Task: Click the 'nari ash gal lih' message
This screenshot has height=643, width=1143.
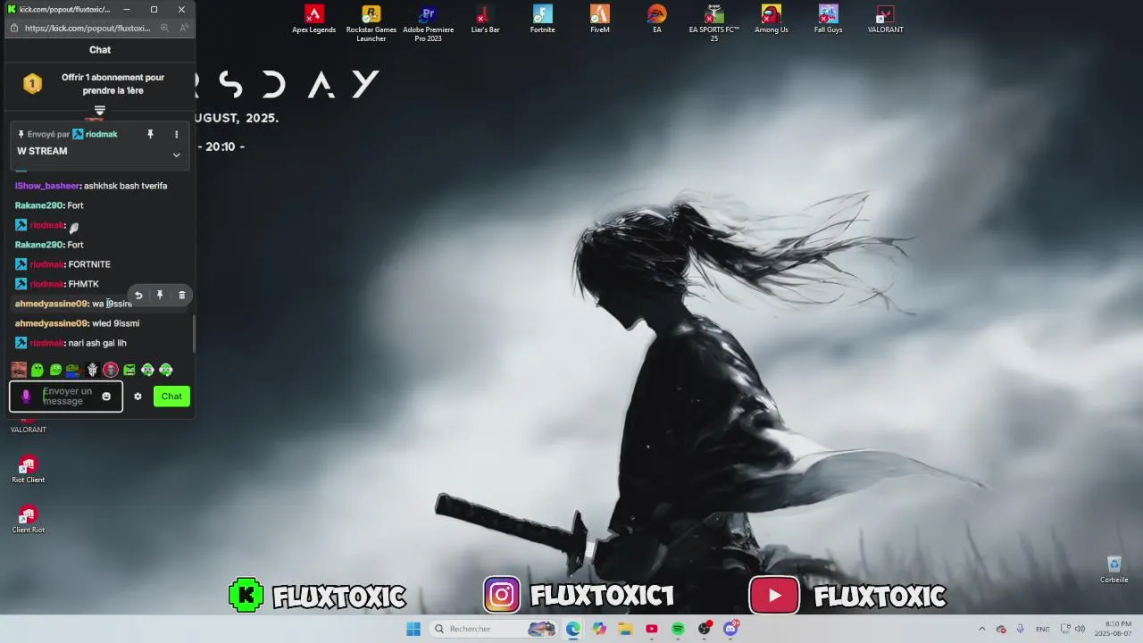Action: [97, 343]
